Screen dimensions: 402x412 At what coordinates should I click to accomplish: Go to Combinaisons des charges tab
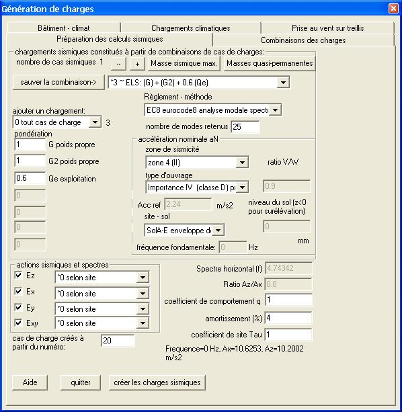pos(303,40)
